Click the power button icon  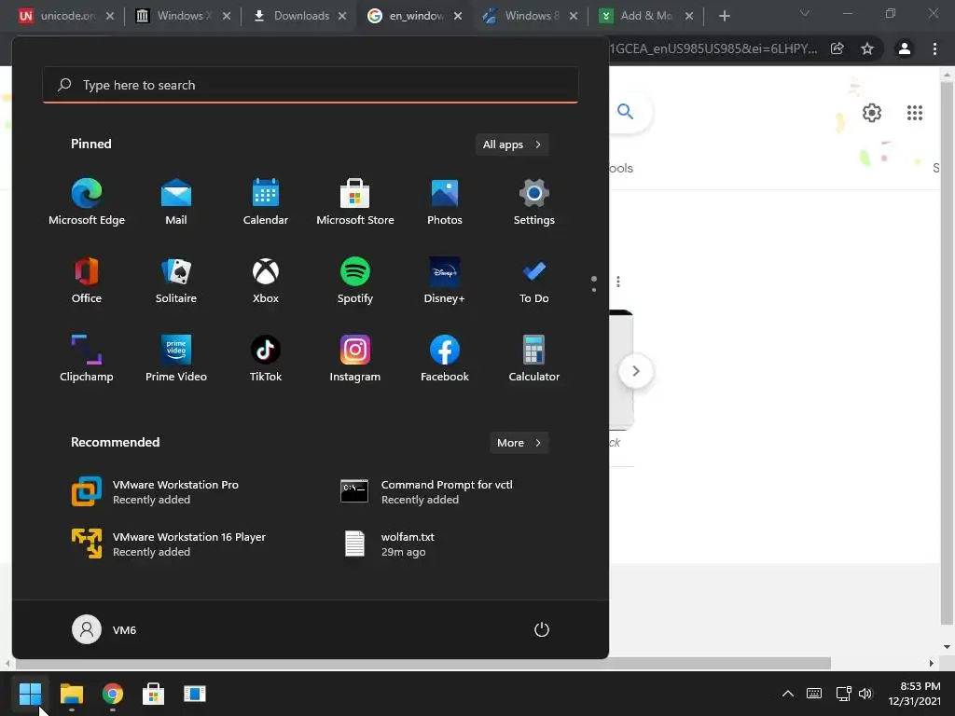542,629
